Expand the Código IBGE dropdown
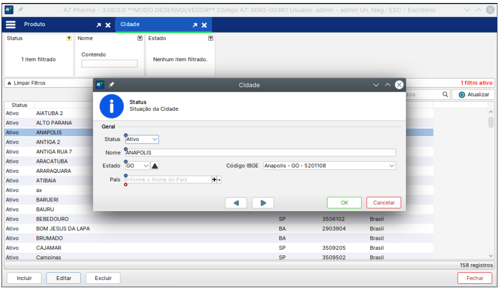 click(x=392, y=166)
